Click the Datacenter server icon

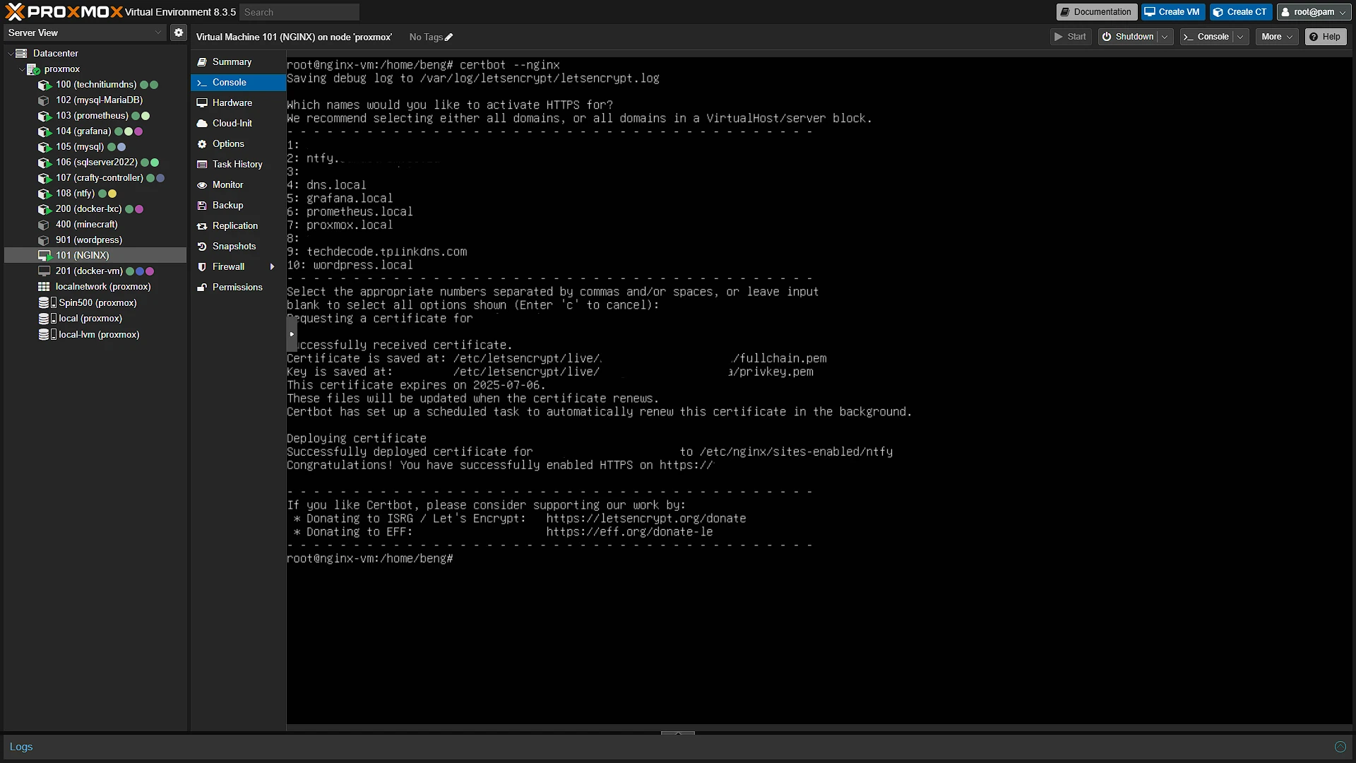21,53
